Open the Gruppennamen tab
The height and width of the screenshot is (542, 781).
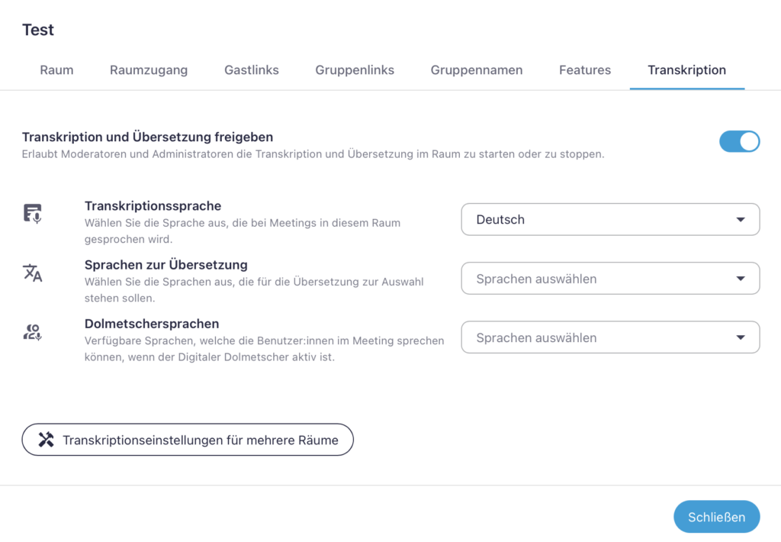(x=476, y=69)
